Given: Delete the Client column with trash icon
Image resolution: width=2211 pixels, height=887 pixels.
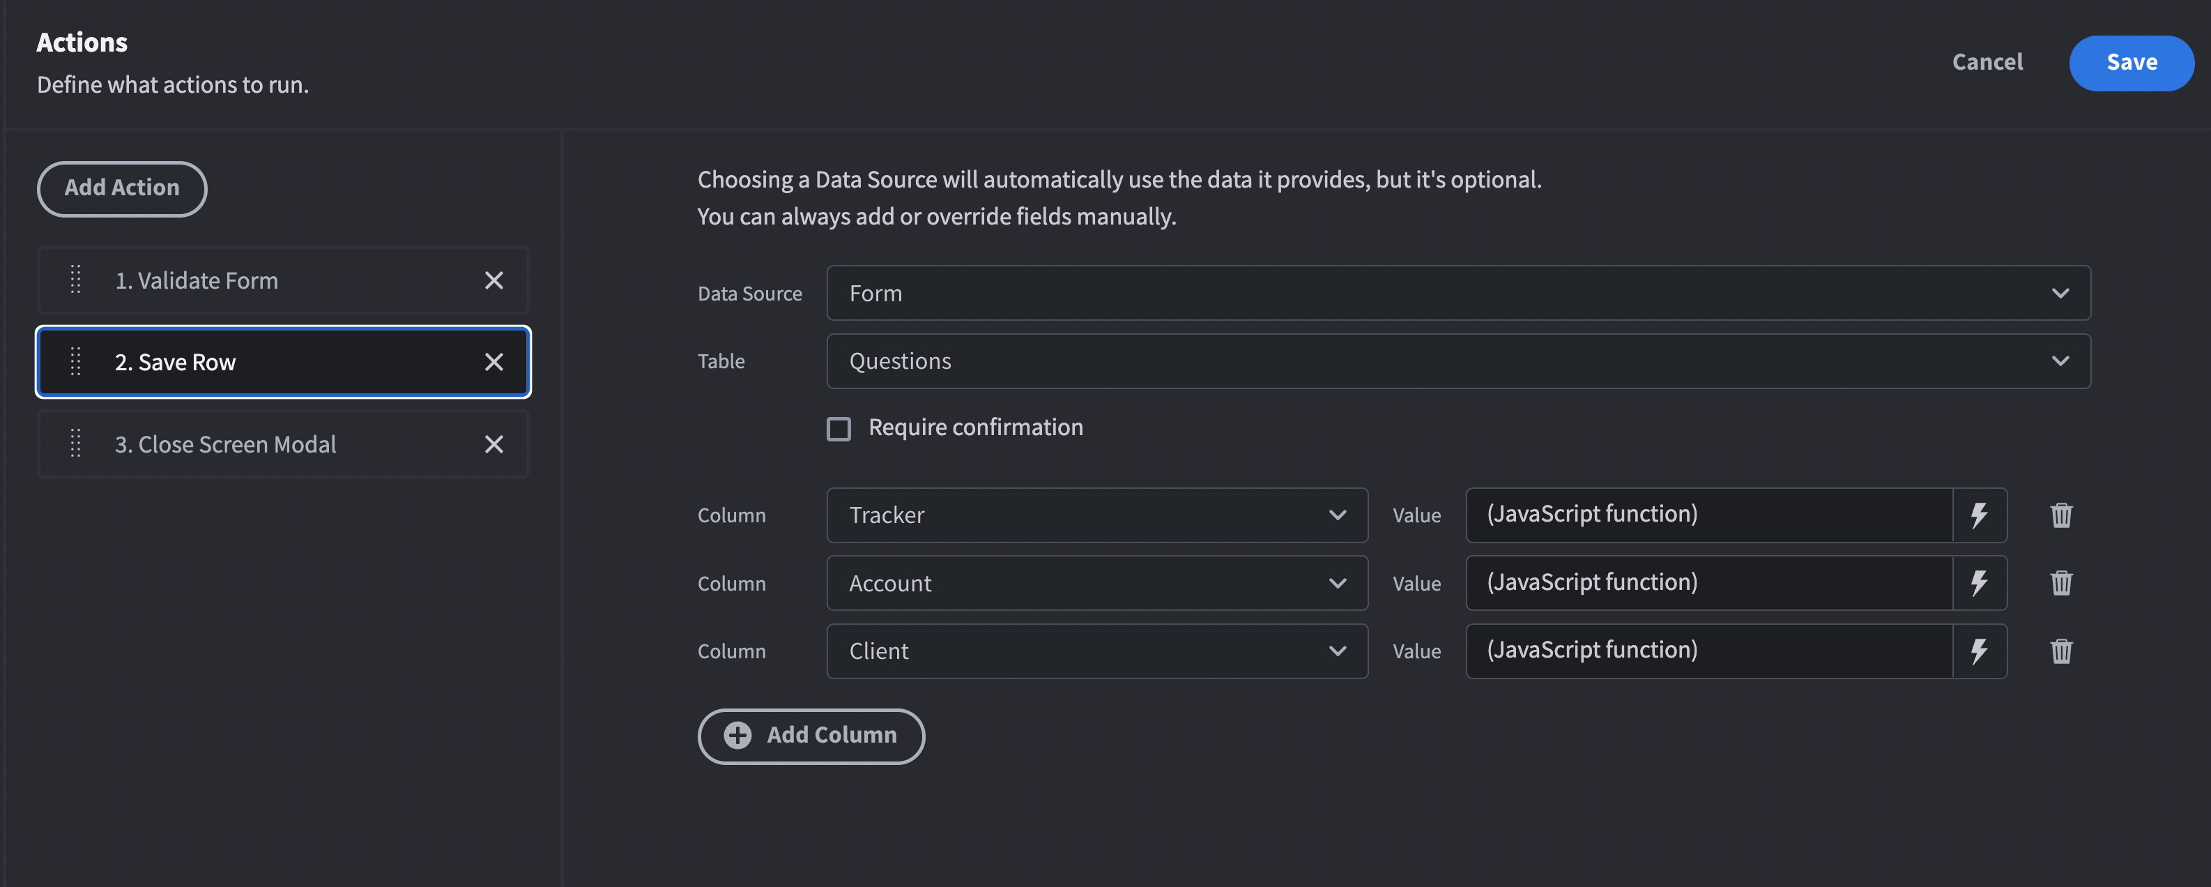Looking at the screenshot, I should tap(2061, 651).
